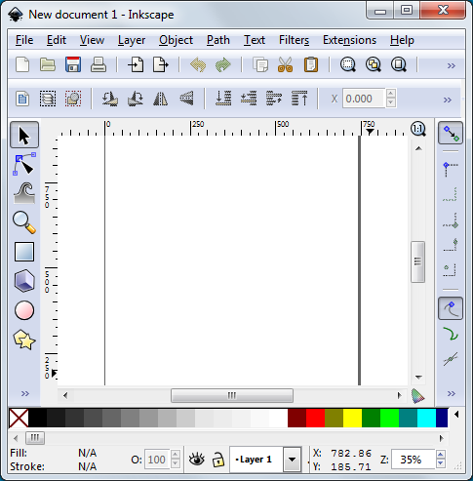Open the Layer 1 dropdown arrow
Image resolution: width=473 pixels, height=481 pixels.
pos(292,460)
